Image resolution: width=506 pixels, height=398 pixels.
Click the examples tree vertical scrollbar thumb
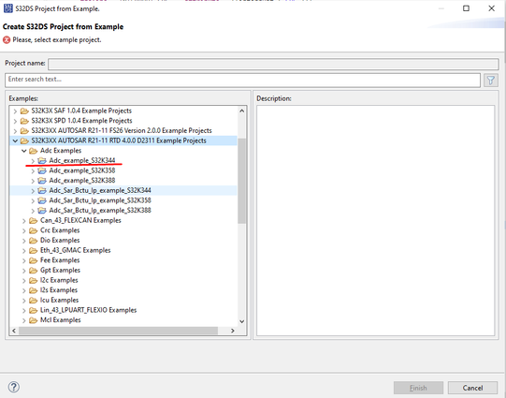[241, 180]
